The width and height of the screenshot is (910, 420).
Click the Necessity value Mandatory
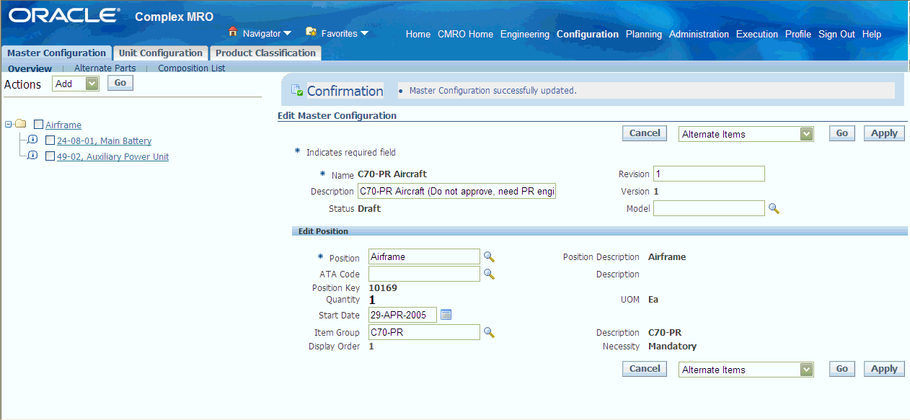672,347
